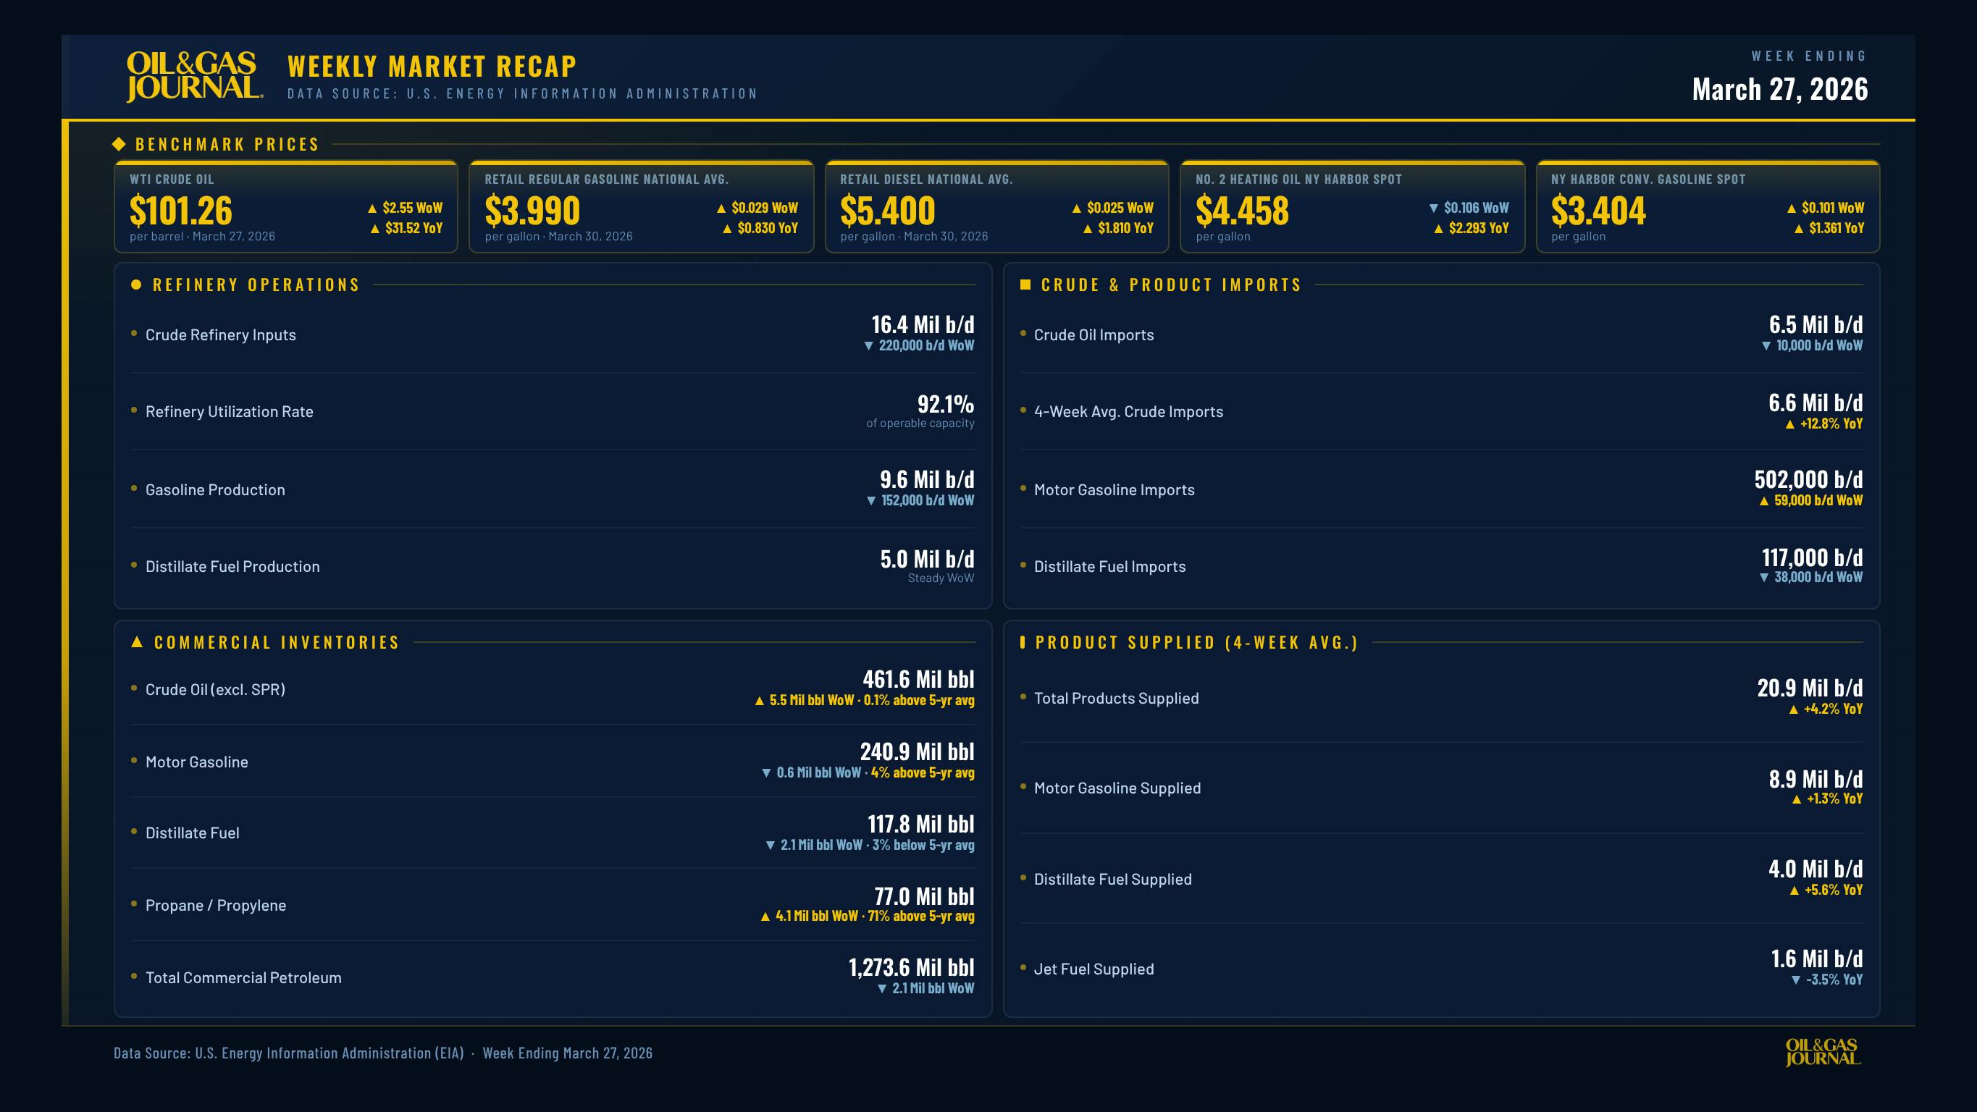Click the yellow divider bar under the header
Image resolution: width=1977 pixels, height=1112 pixels.
[988, 119]
